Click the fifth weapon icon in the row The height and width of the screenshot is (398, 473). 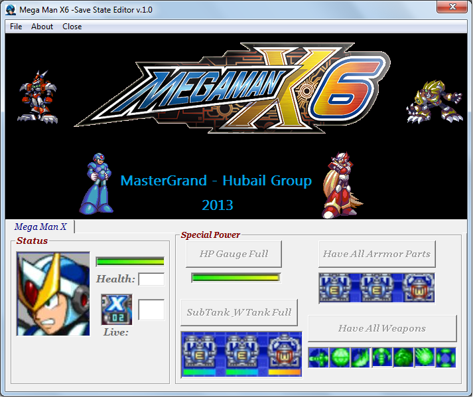[403, 357]
